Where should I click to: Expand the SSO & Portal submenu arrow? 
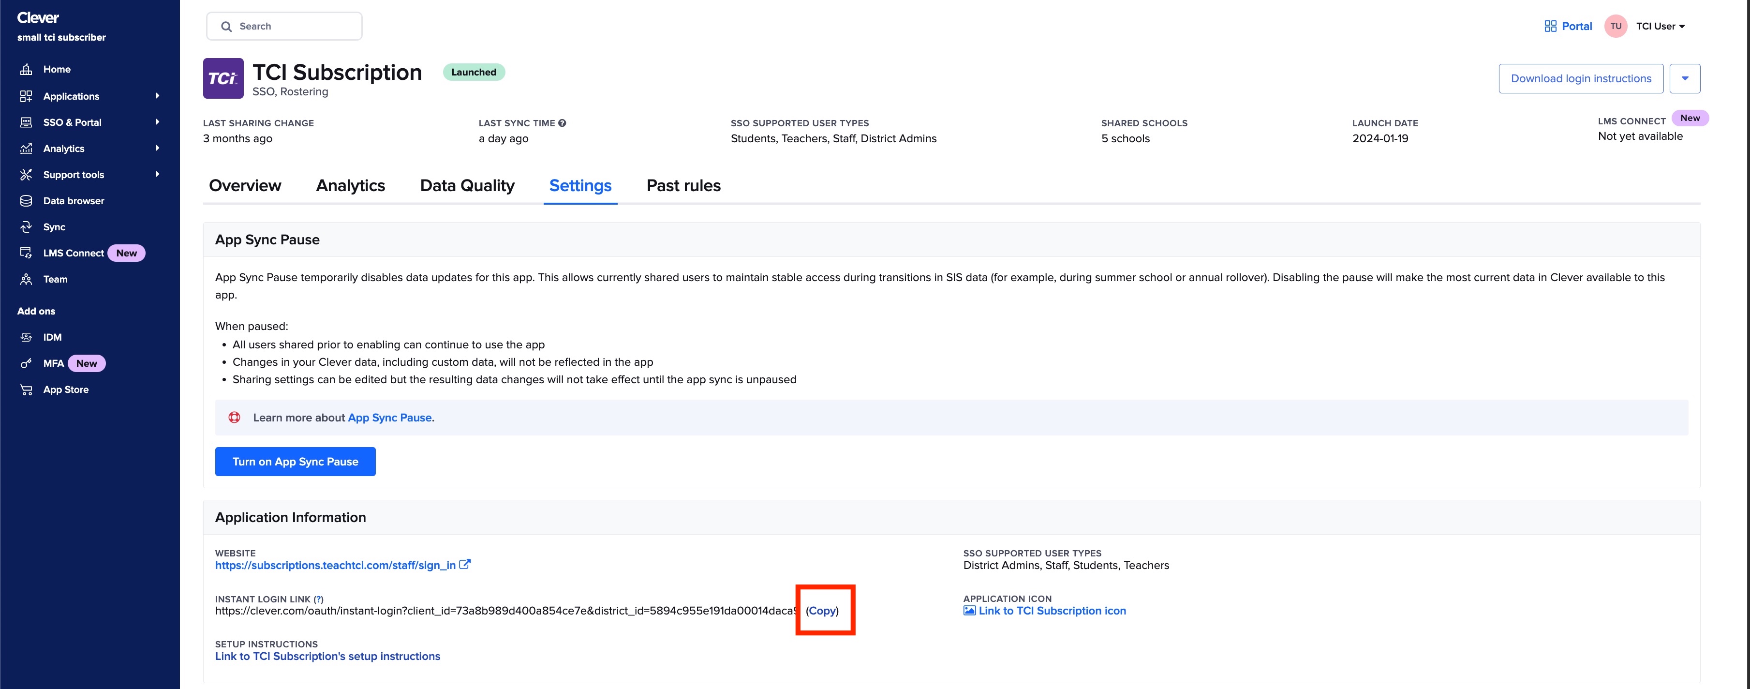pos(158,122)
